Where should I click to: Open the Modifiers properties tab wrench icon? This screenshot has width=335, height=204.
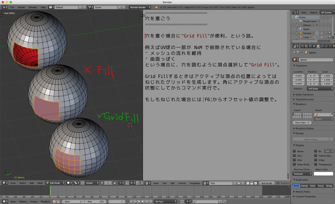(x=326, y=46)
